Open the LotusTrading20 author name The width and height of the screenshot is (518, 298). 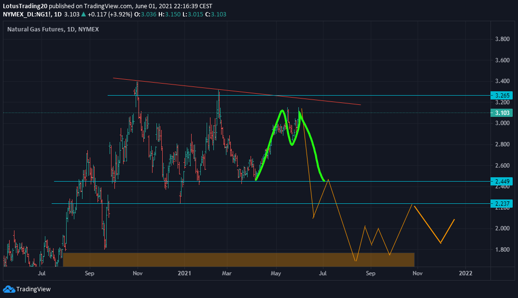[25, 6]
